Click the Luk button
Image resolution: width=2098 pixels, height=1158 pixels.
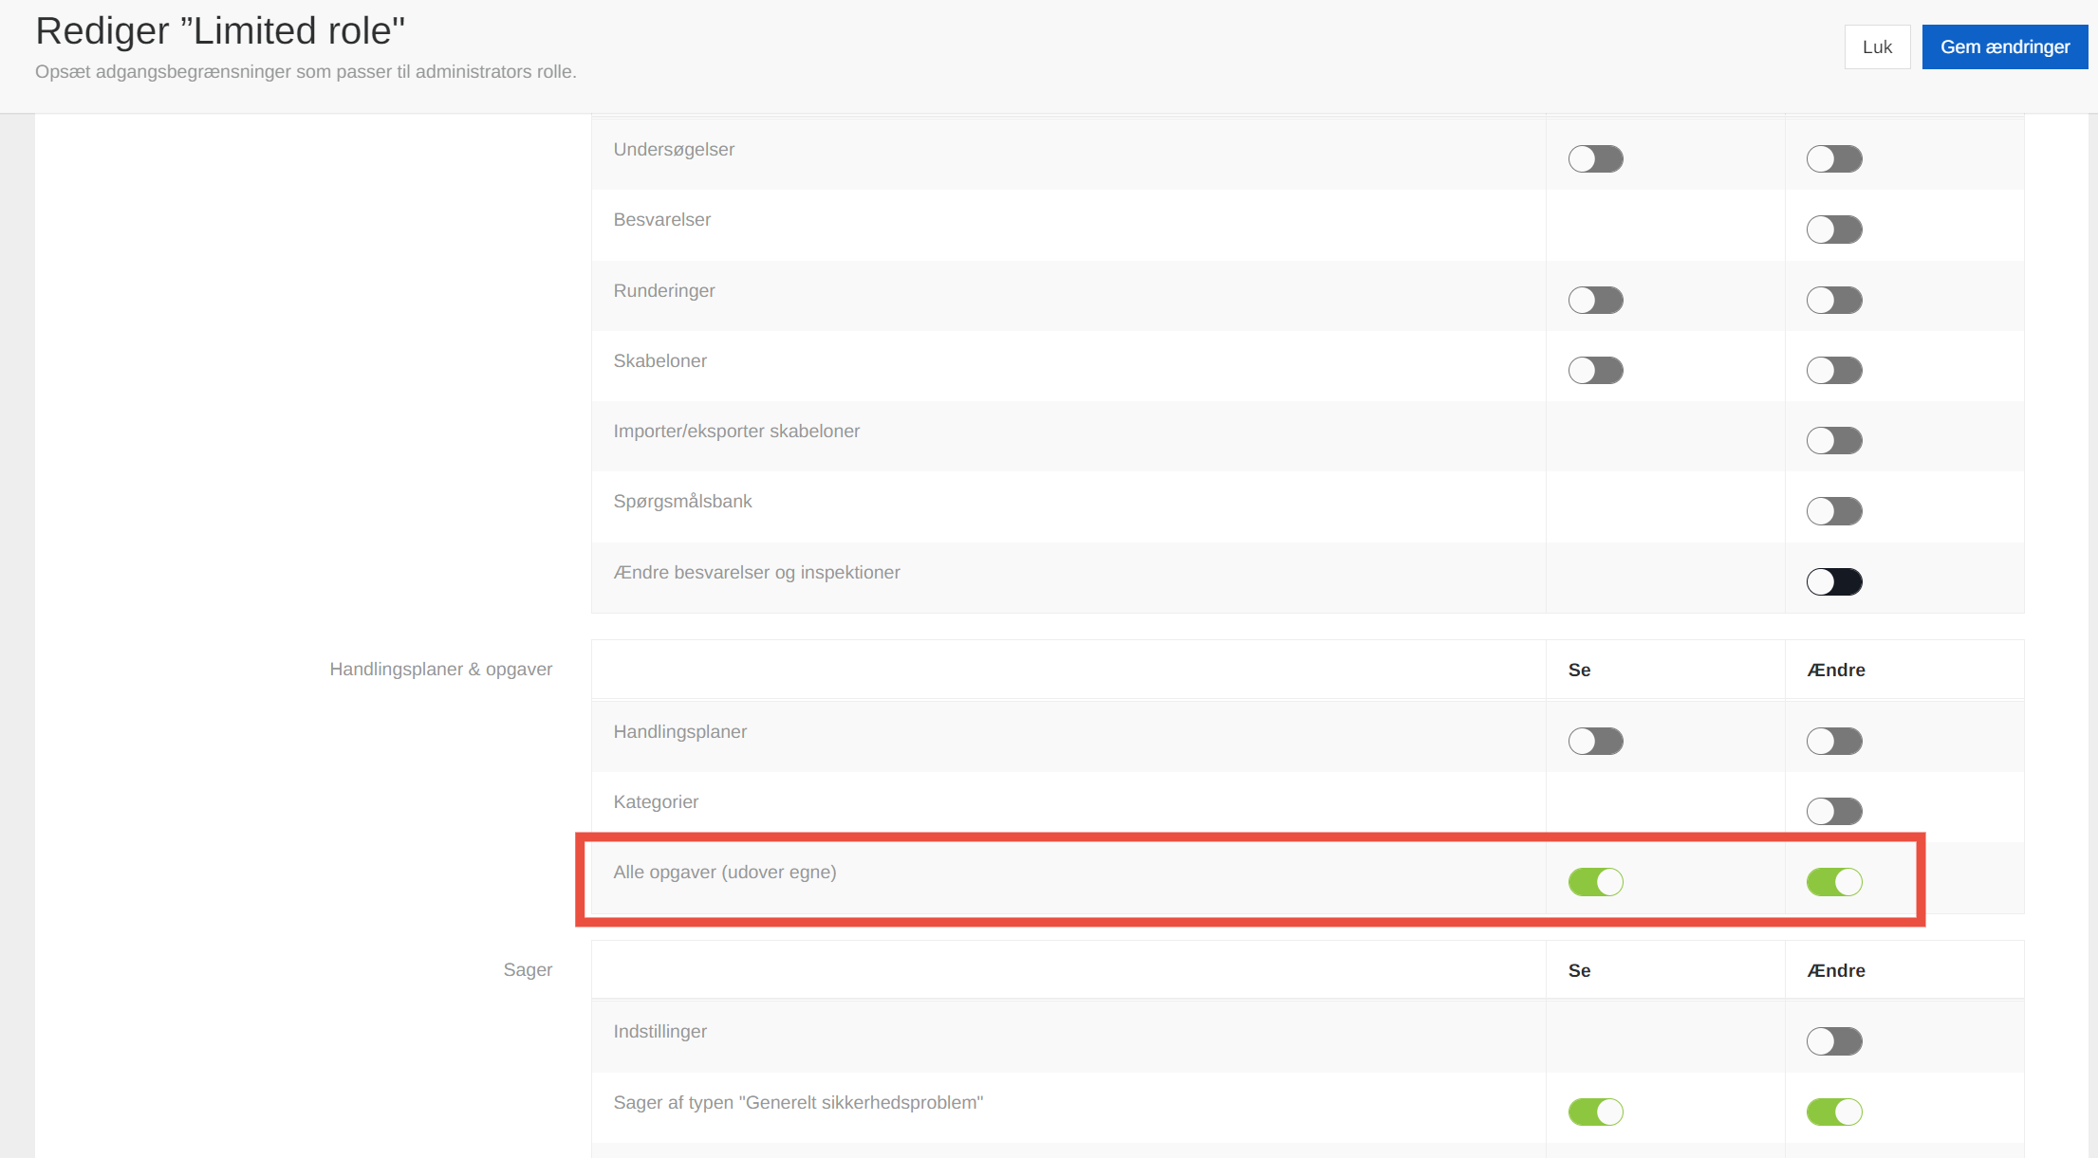click(1876, 46)
